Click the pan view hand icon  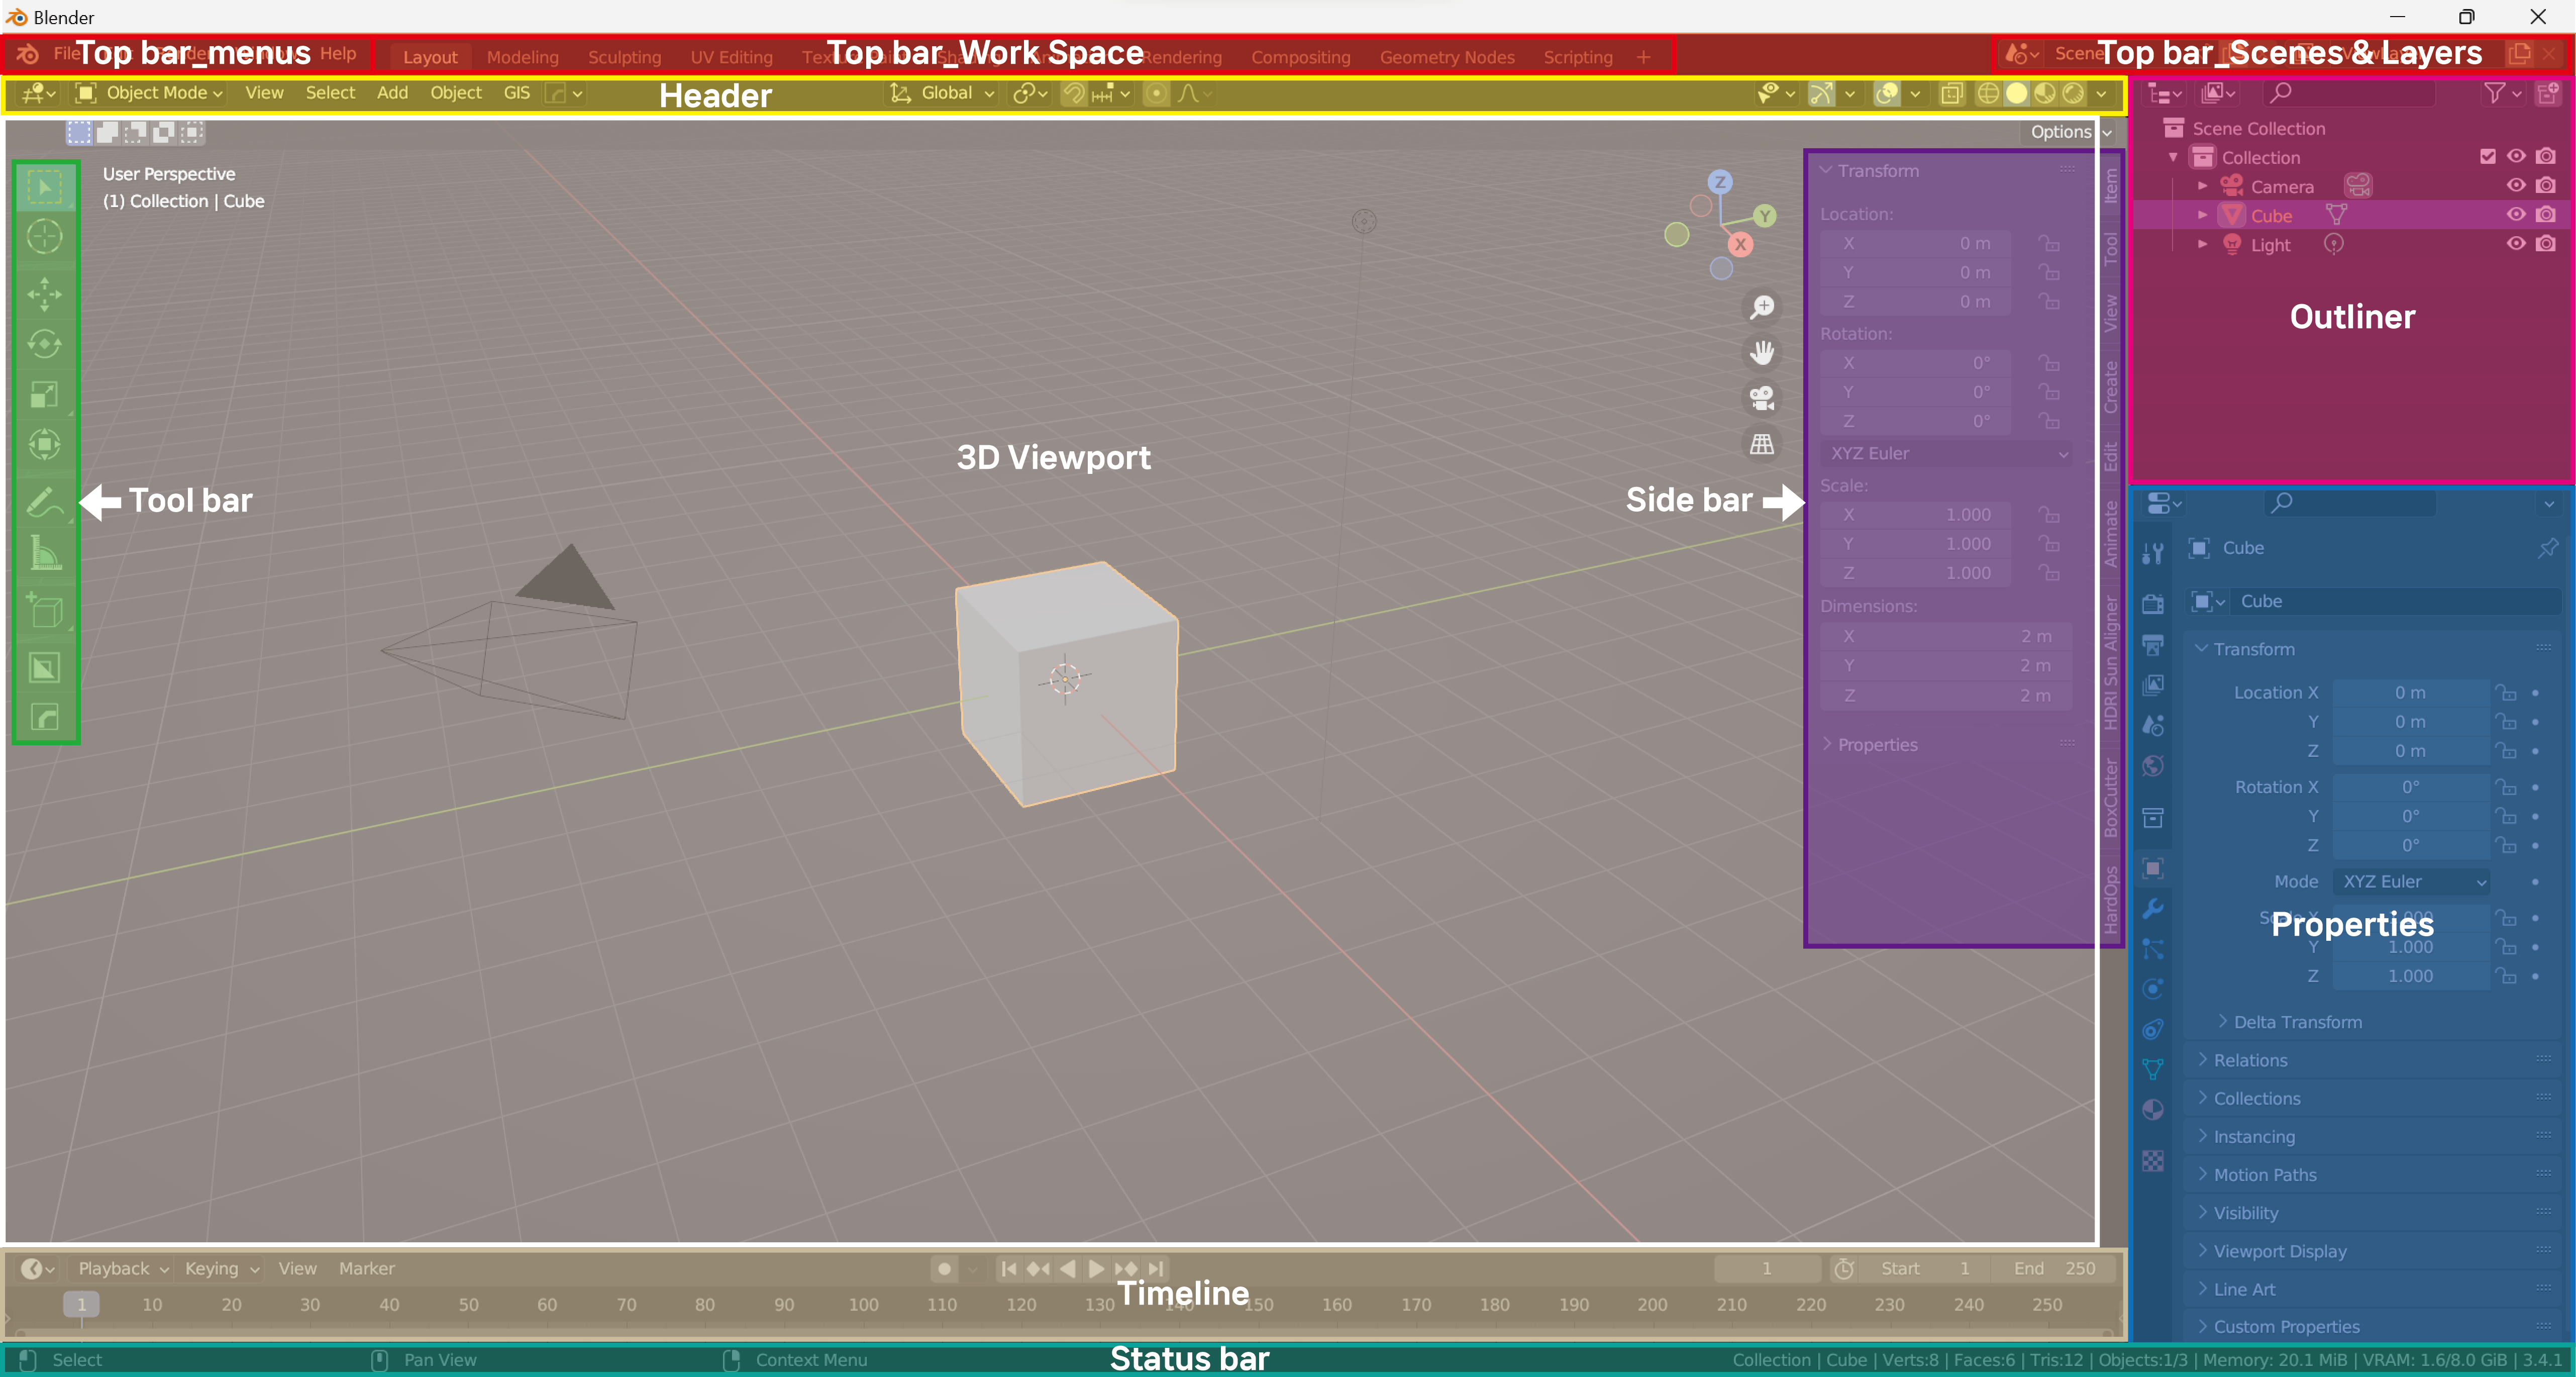click(x=1762, y=352)
